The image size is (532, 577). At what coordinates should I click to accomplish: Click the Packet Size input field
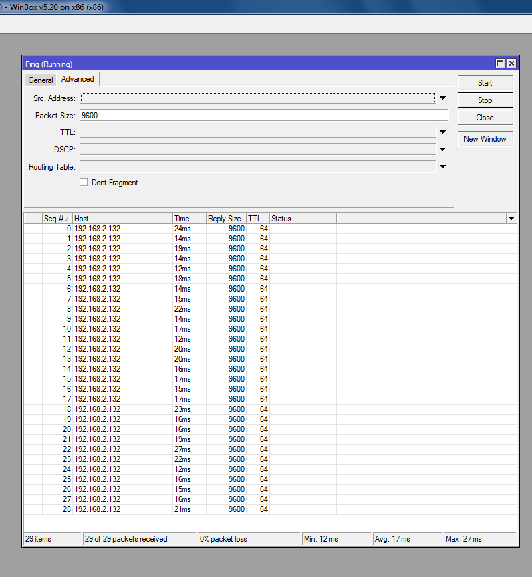263,116
